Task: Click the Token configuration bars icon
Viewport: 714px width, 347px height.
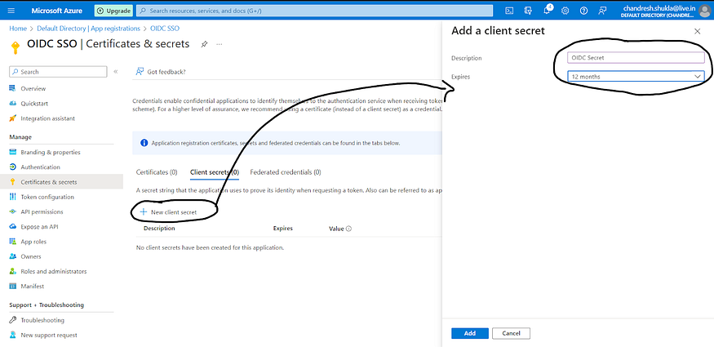Action: pos(12,197)
